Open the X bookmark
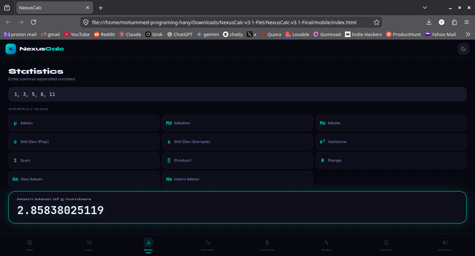The height and width of the screenshot is (256, 475). point(252,34)
